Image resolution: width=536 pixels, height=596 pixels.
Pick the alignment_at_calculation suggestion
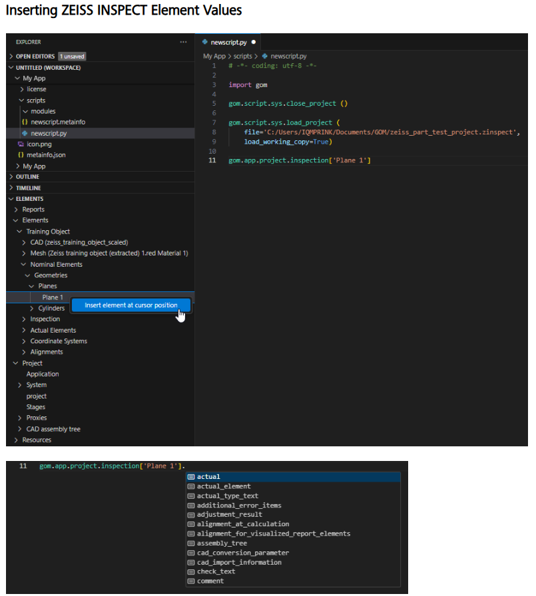(293, 523)
